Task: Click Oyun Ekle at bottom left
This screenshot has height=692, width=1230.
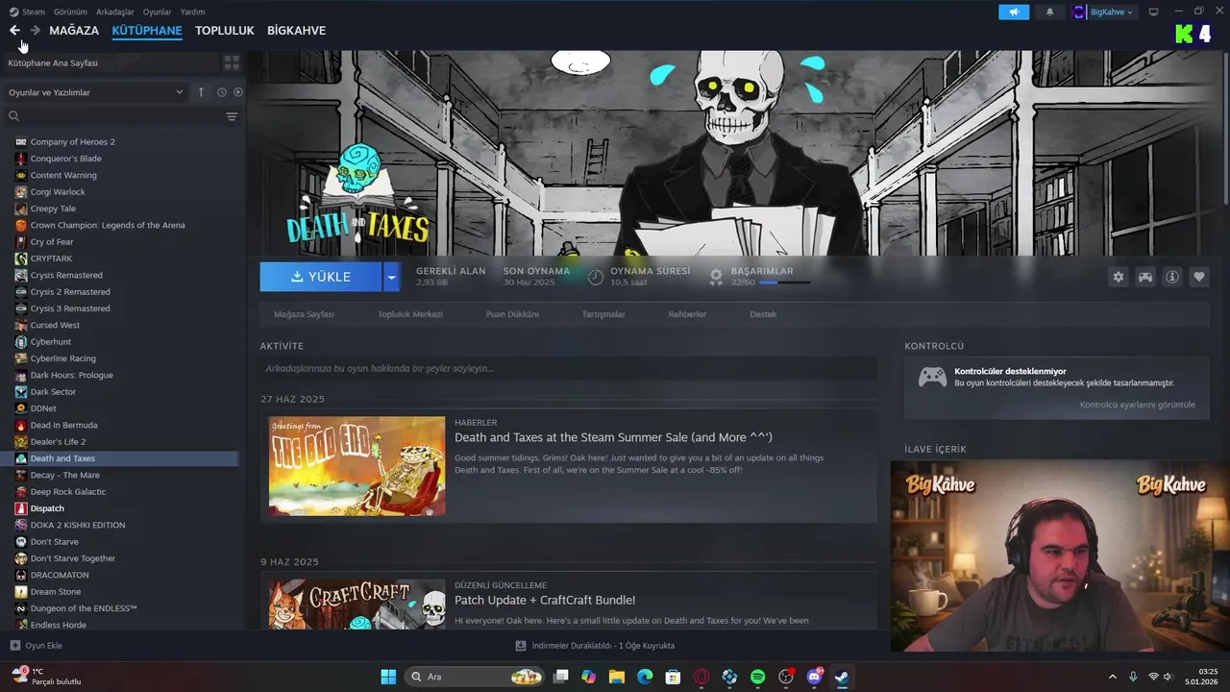Action: coord(36,646)
